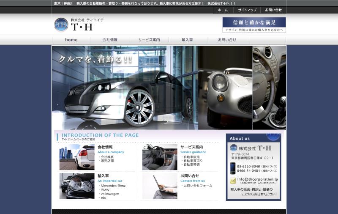Viewport: 338px width, 214px height.
Task: Click the car interior steering wheel hero image
Action: [269, 88]
